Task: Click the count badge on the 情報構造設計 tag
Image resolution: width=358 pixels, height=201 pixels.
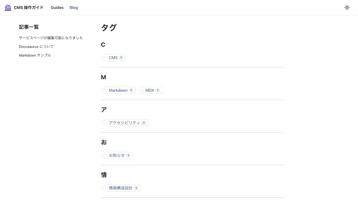Action: [x=136, y=188]
